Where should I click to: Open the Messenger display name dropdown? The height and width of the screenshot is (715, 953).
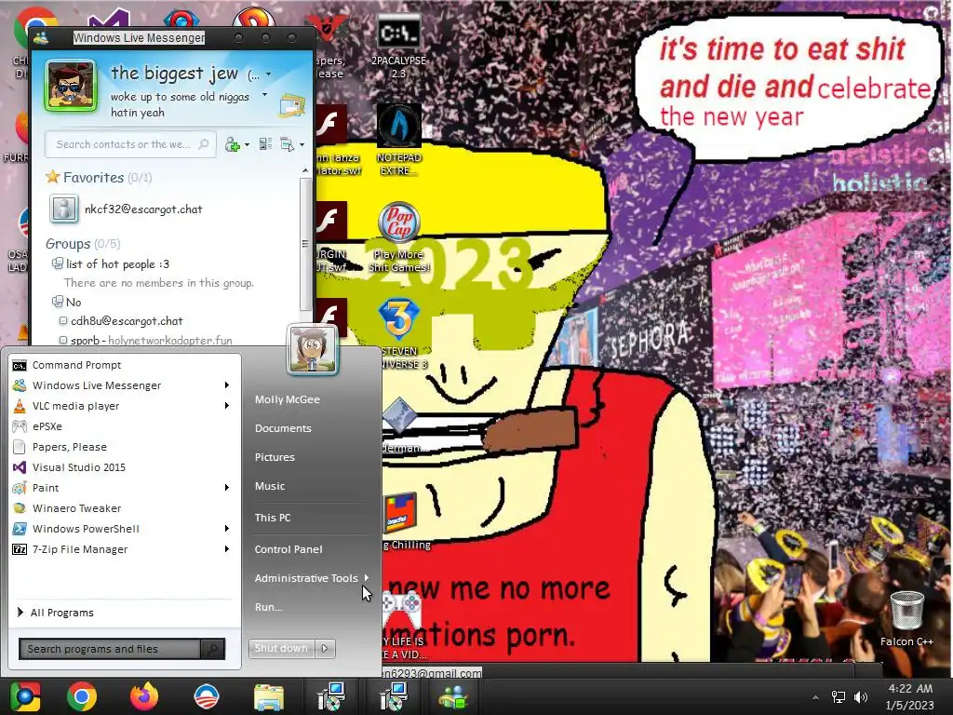click(269, 74)
